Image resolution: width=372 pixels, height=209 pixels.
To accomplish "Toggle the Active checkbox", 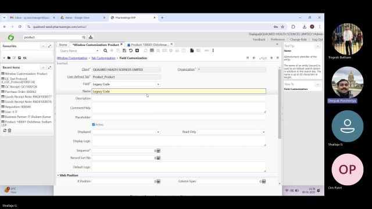I will [93, 124].
